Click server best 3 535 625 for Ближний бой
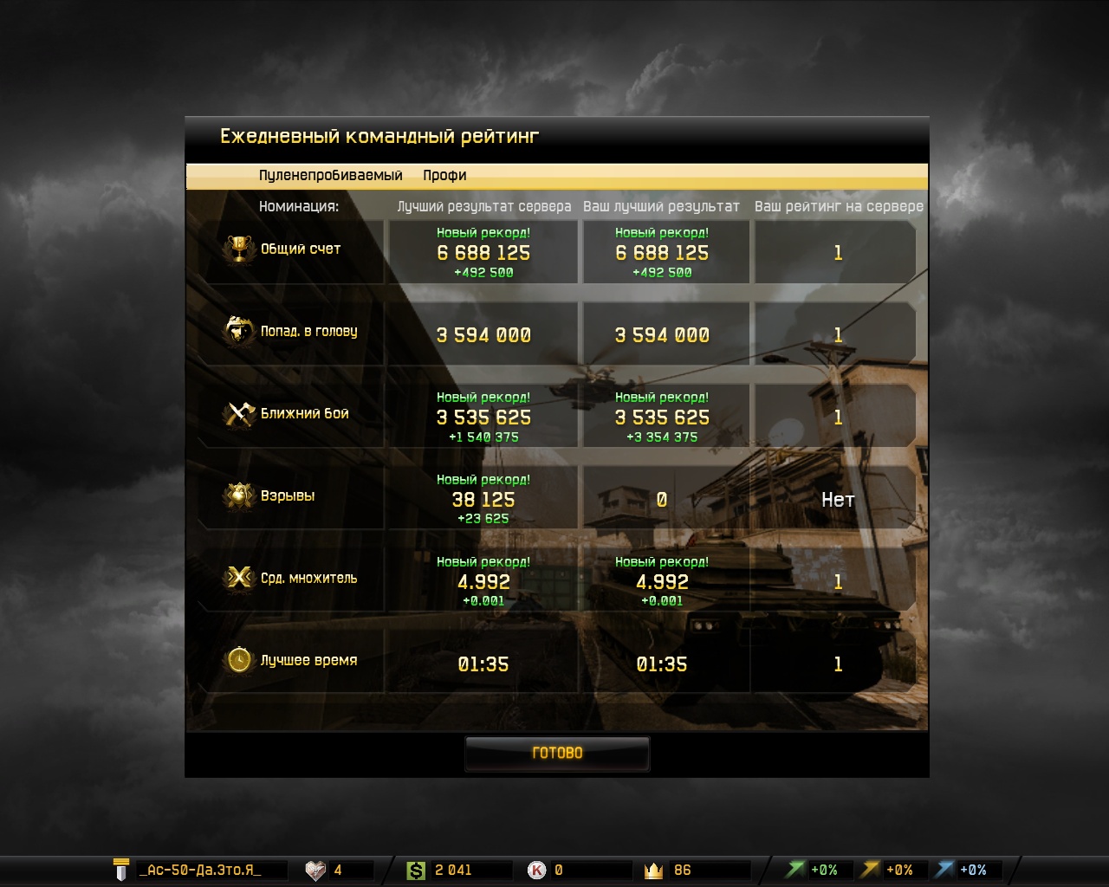This screenshot has width=1109, height=887. tap(483, 418)
